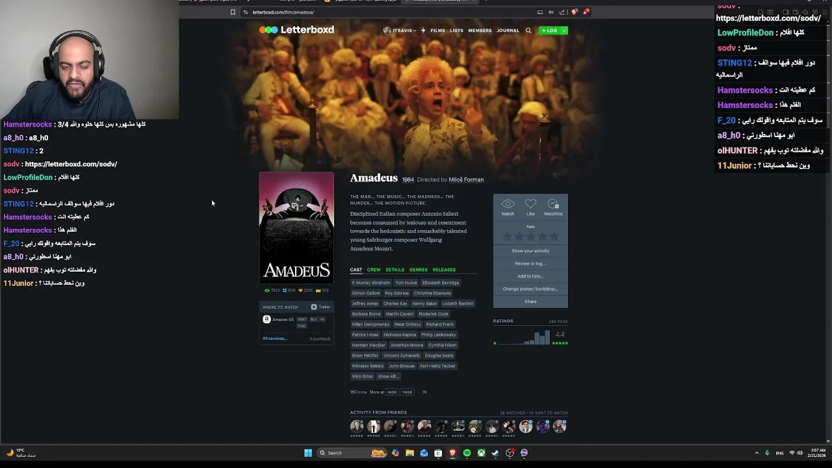Add Amadeus to Watchlist
Viewport: 832px width, 468px height.
[x=553, y=204]
